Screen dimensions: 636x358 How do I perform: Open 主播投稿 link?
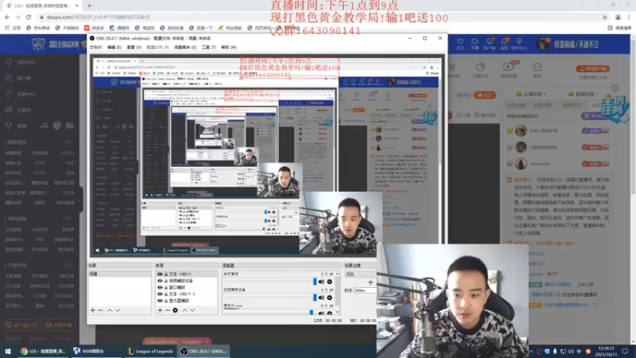tap(531, 94)
